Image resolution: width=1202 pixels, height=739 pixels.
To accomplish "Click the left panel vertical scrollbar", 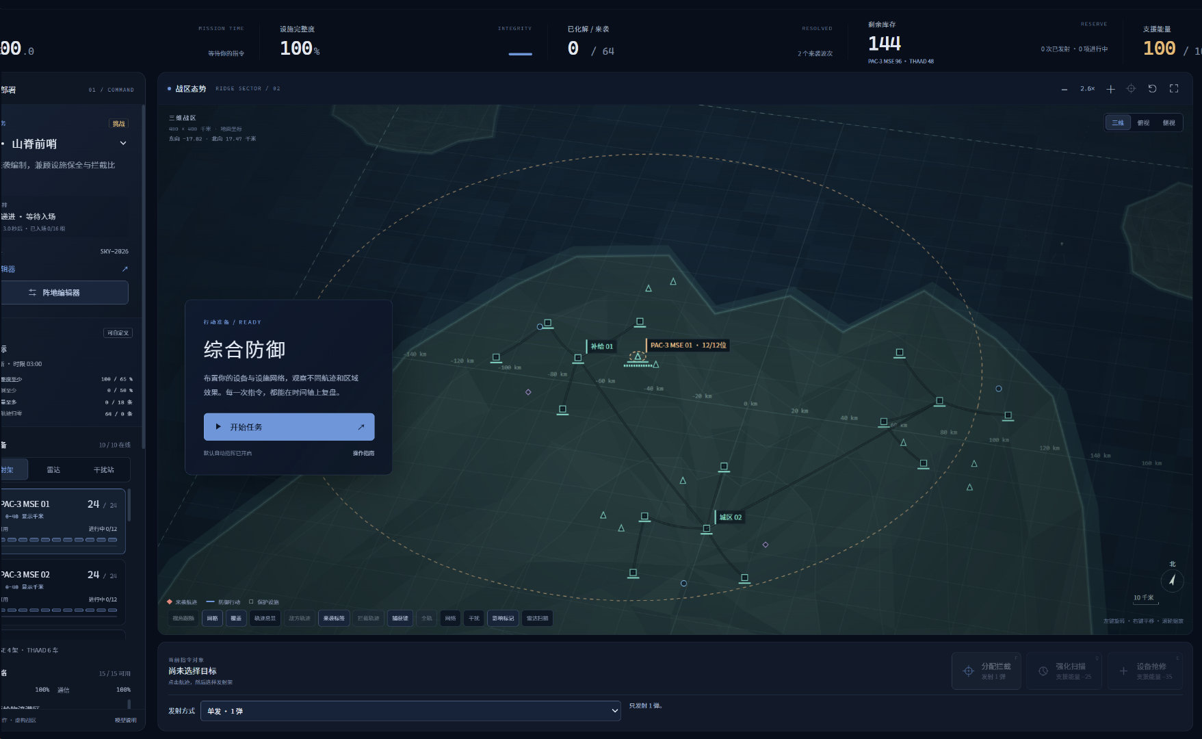I will point(143,277).
